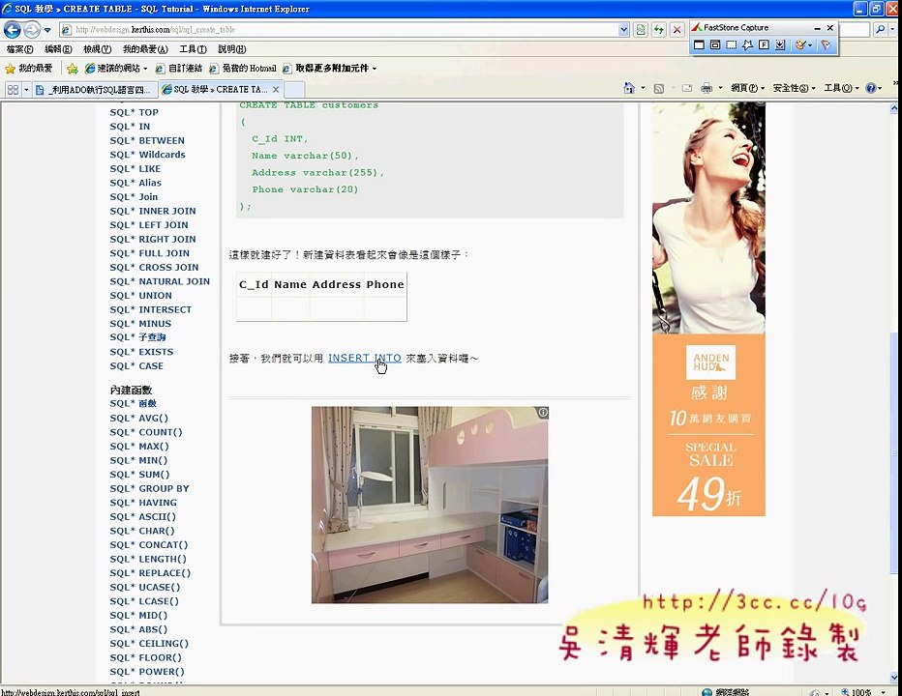Click the vertical scrollbar down arrow
The image size is (902, 696).
tap(894, 678)
